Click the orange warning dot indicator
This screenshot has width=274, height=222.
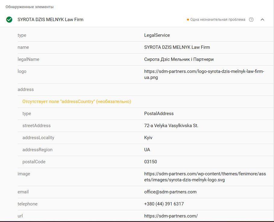pos(188,20)
